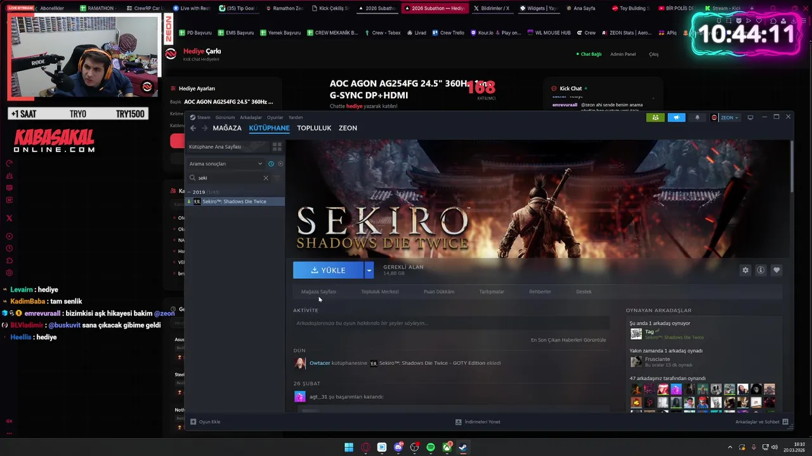
Task: Open Xbox app from the taskbar
Action: point(447,447)
